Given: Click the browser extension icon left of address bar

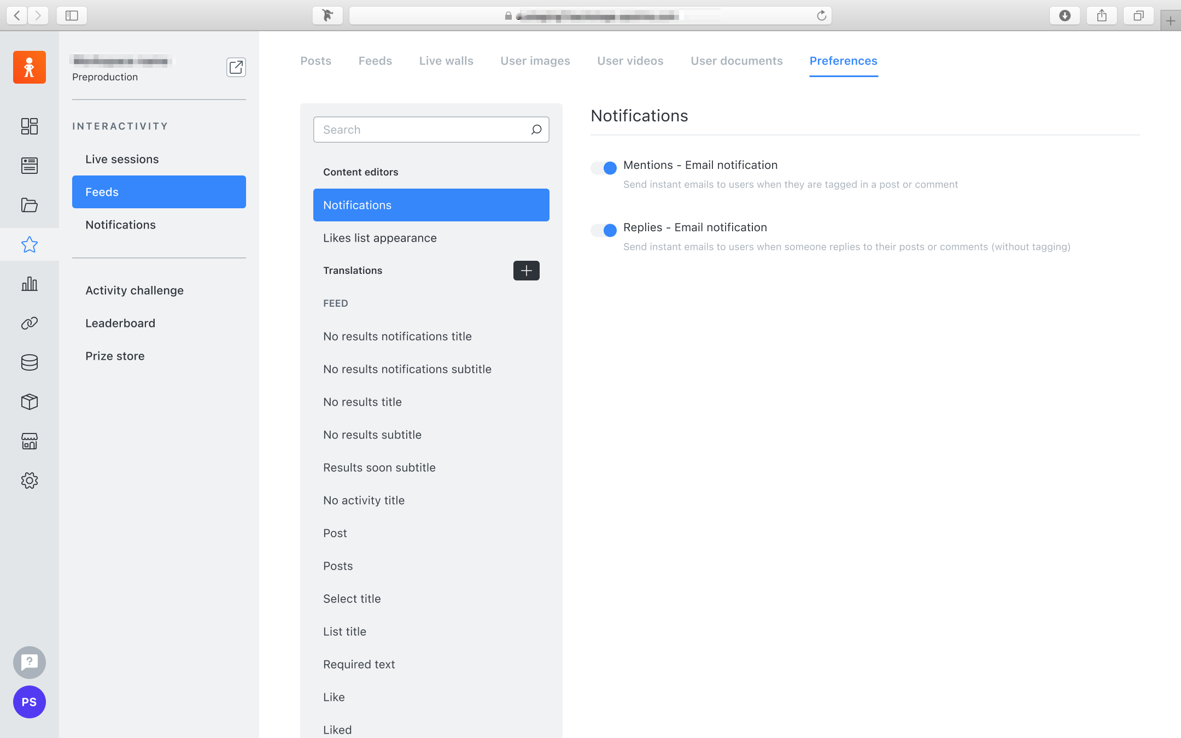Looking at the screenshot, I should 328,15.
